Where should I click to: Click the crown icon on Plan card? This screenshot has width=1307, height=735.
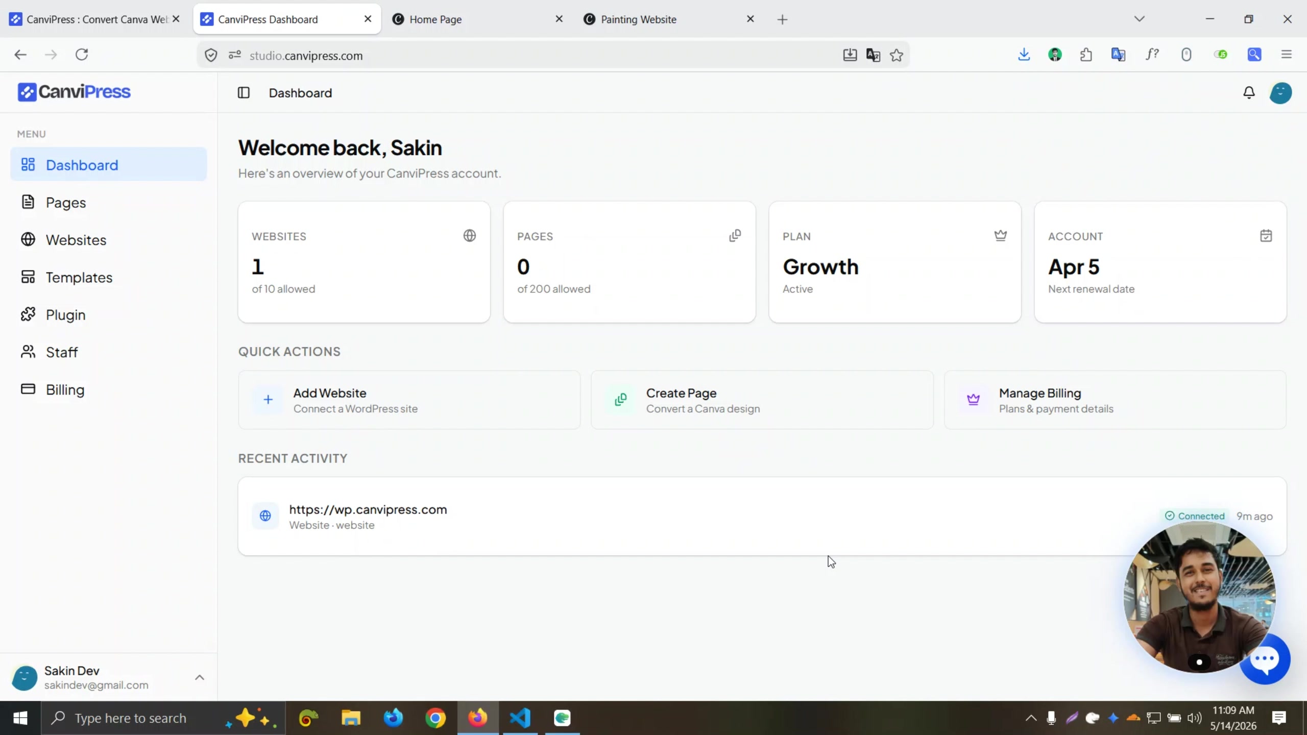[1001, 235]
